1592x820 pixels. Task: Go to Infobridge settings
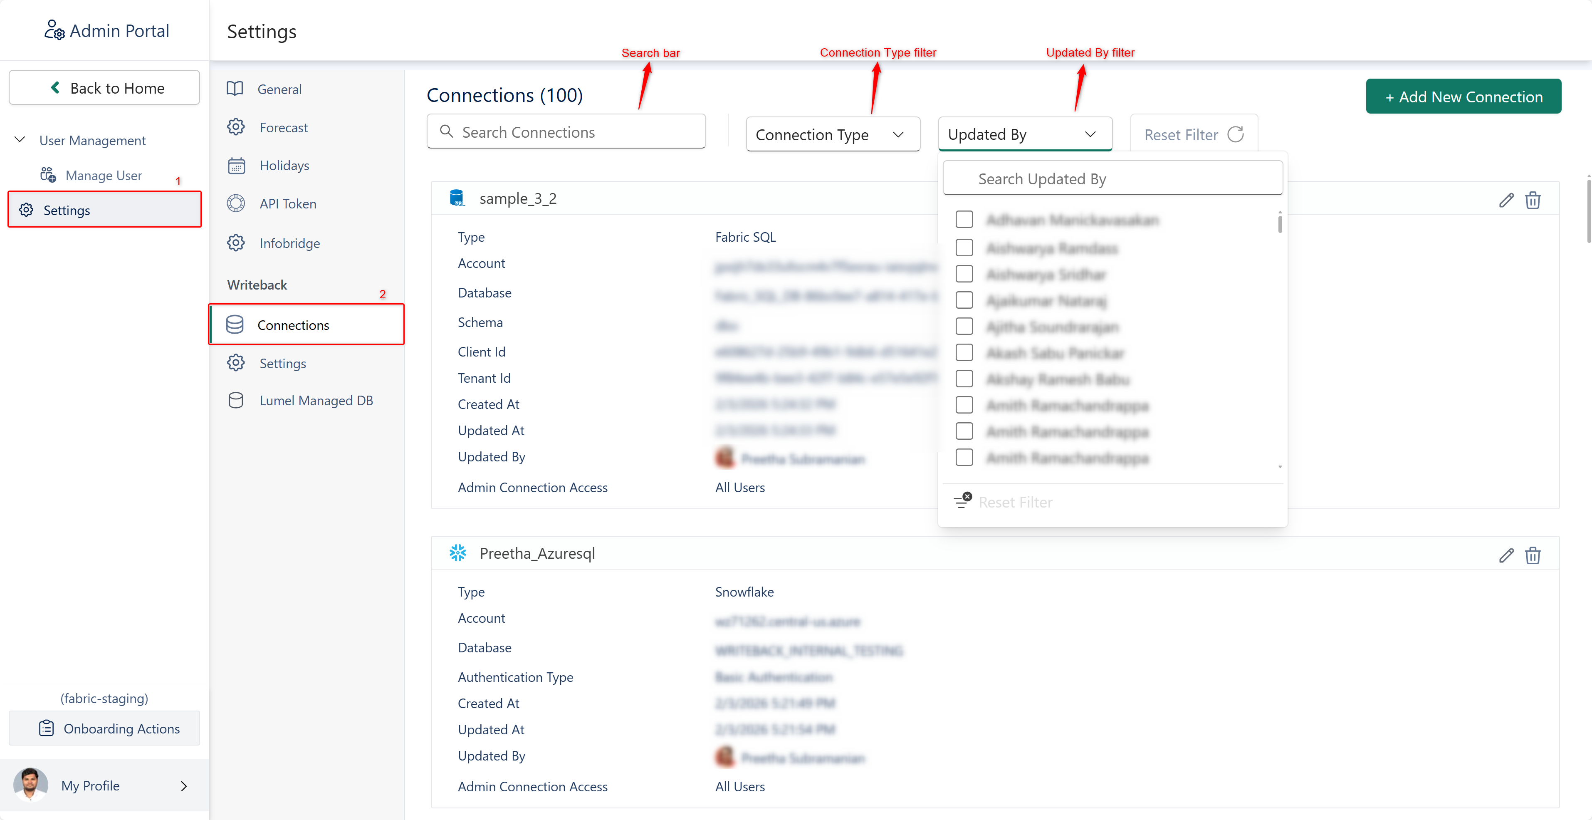pyautogui.click(x=289, y=243)
